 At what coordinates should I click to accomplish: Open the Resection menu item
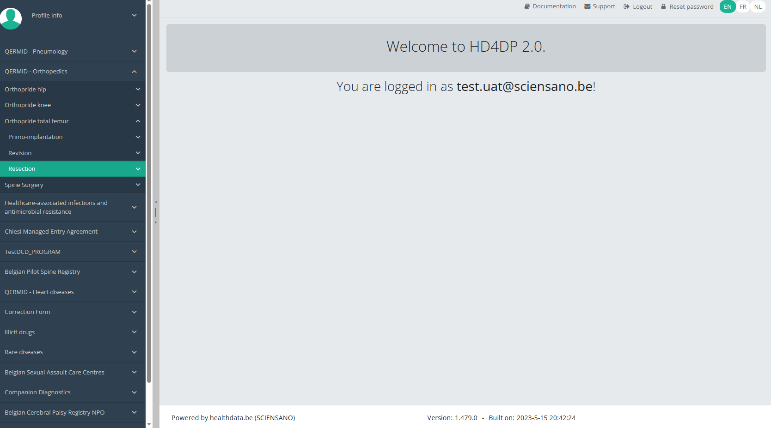pyautogui.click(x=22, y=169)
